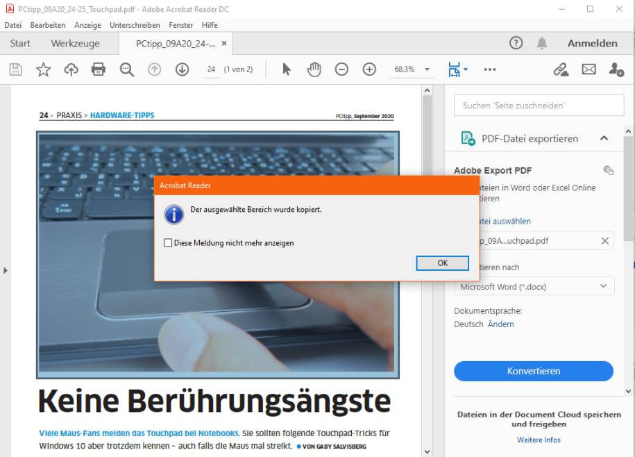The width and height of the screenshot is (635, 457).
Task: Select the text selection cursor tool
Action: tap(286, 69)
